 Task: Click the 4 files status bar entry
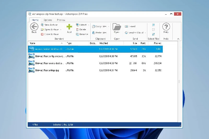pos(35,124)
